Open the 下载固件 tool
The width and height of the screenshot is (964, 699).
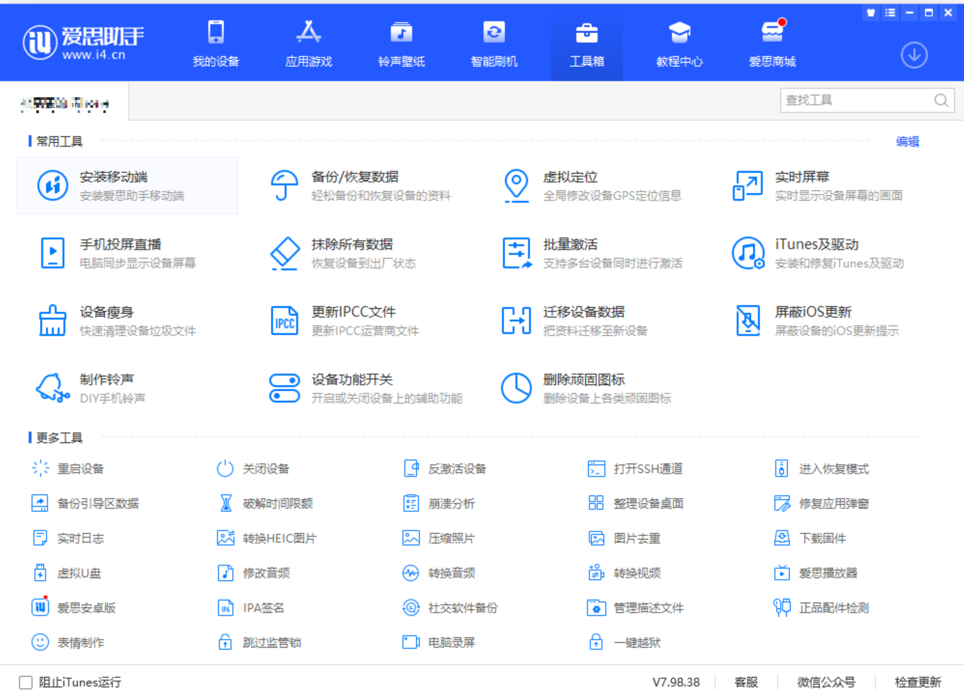tap(810, 538)
